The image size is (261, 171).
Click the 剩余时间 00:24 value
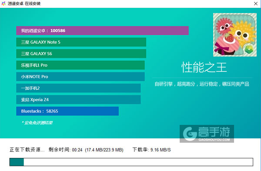point(65,150)
